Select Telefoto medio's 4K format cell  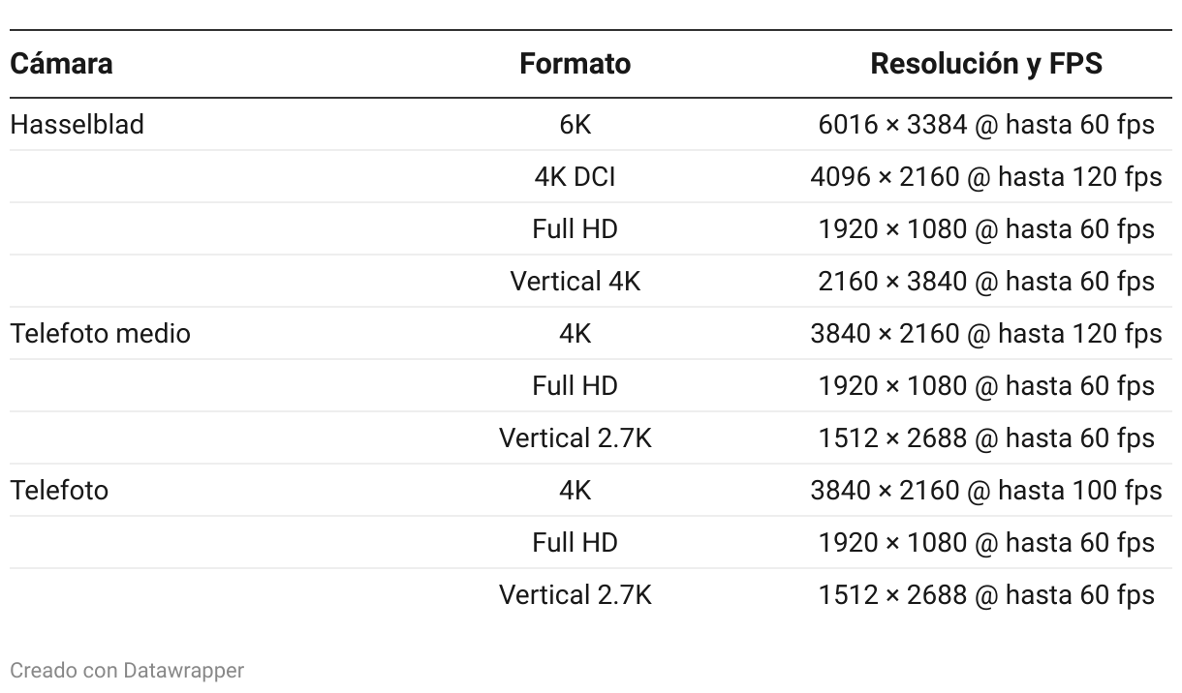575,334
